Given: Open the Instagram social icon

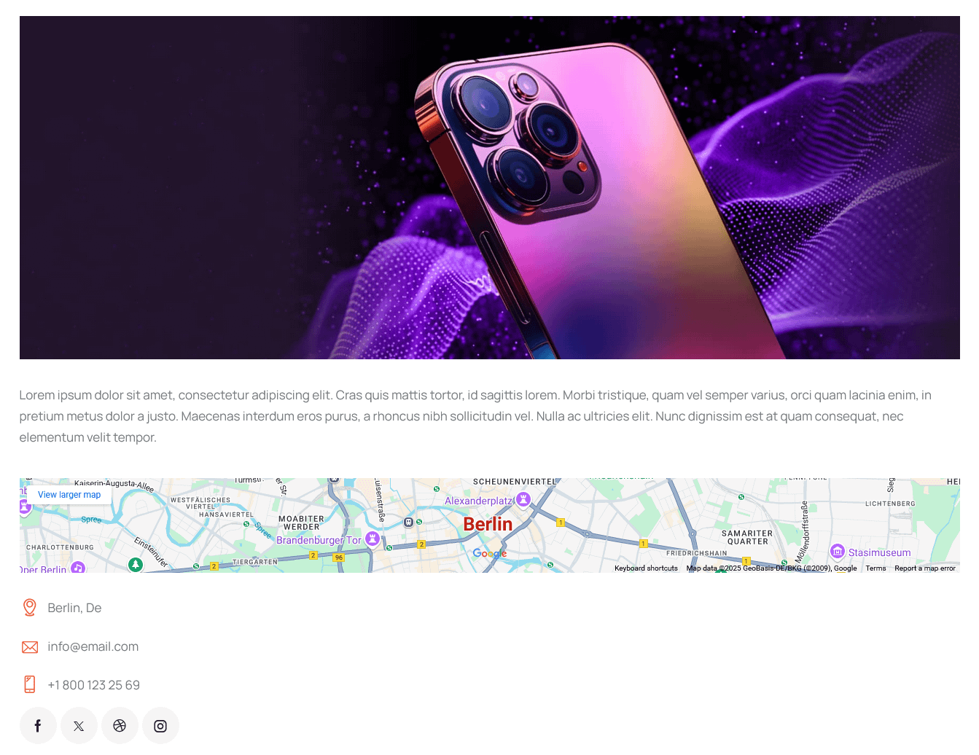Looking at the screenshot, I should tap(160, 726).
